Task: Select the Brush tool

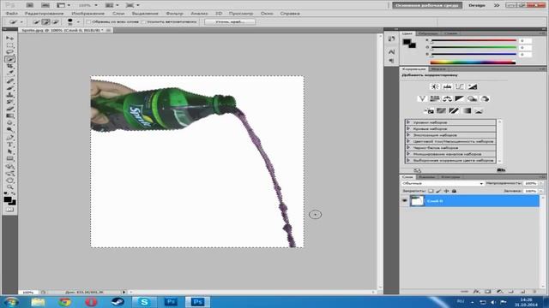Action: coord(9,87)
